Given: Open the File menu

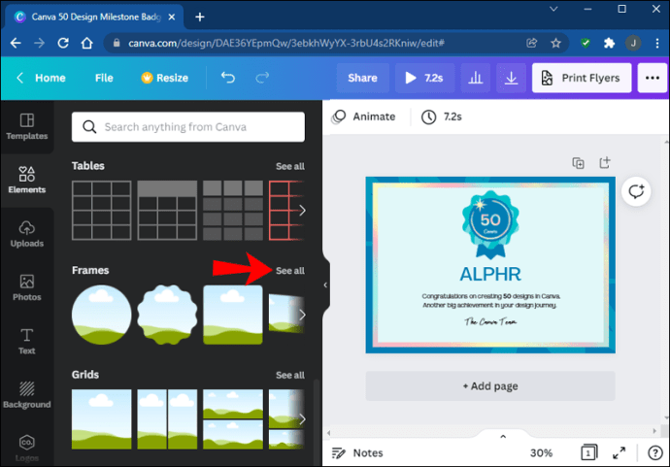Looking at the screenshot, I should click(x=104, y=78).
